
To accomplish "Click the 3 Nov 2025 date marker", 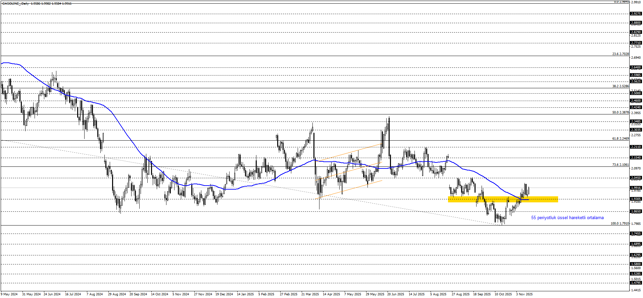I will coord(524,294).
